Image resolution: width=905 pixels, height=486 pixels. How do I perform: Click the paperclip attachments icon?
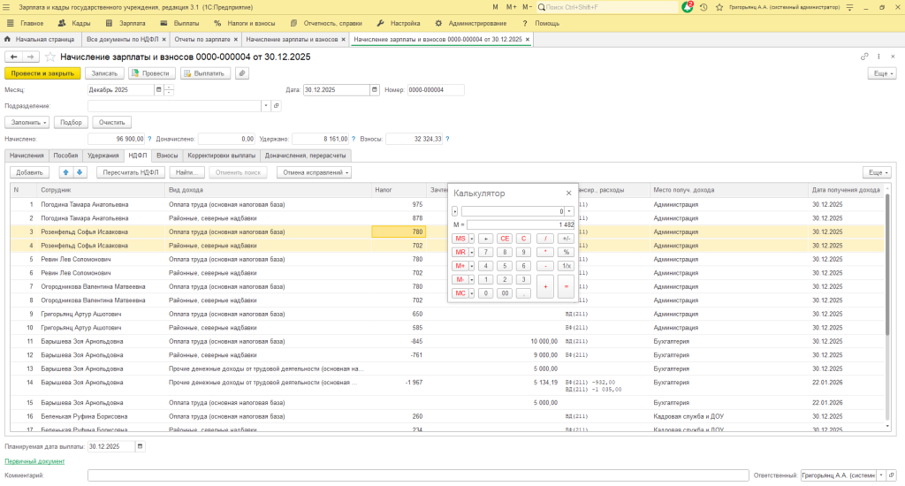(x=241, y=73)
